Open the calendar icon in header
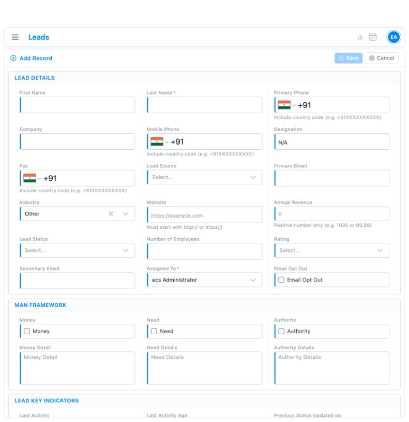This screenshot has height=422, width=409. tap(373, 37)
